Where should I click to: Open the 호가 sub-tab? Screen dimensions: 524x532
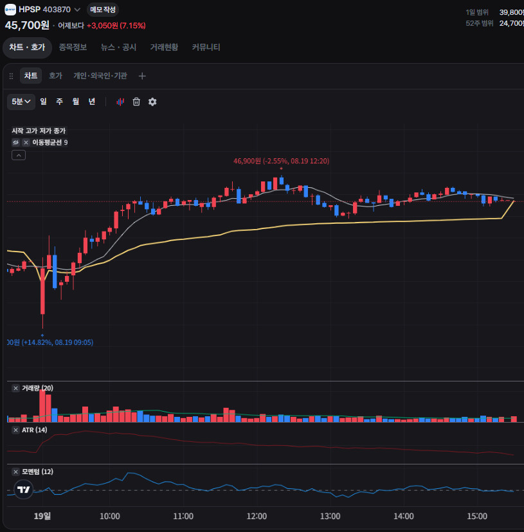(x=56, y=76)
